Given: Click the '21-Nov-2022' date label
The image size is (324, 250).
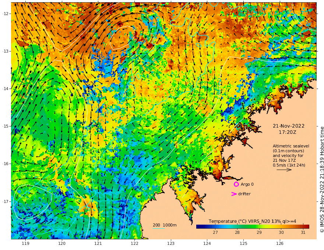Looking at the screenshot, I should click(288, 126).
